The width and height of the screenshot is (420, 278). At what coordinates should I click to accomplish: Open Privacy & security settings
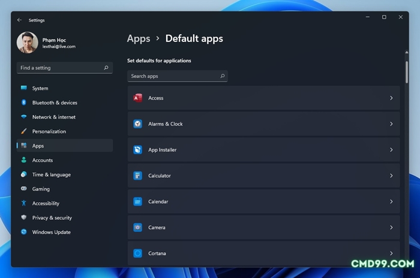click(65, 218)
